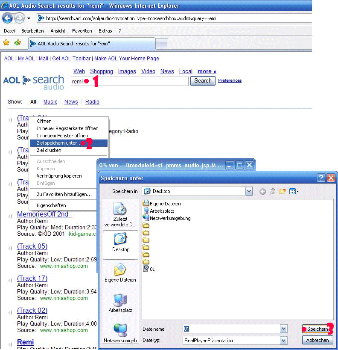The height and width of the screenshot is (350, 338).
Task: Select the AOL Audio Search results tab
Action: (92, 44)
